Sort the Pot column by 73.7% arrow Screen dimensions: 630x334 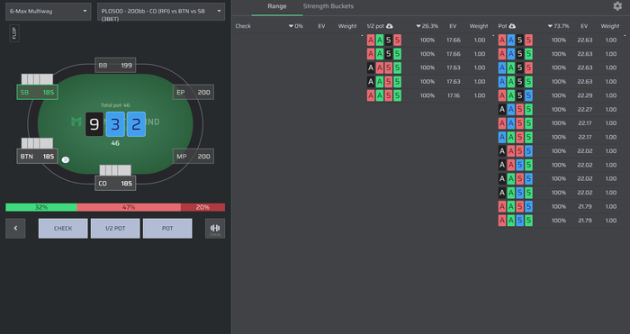(559, 26)
